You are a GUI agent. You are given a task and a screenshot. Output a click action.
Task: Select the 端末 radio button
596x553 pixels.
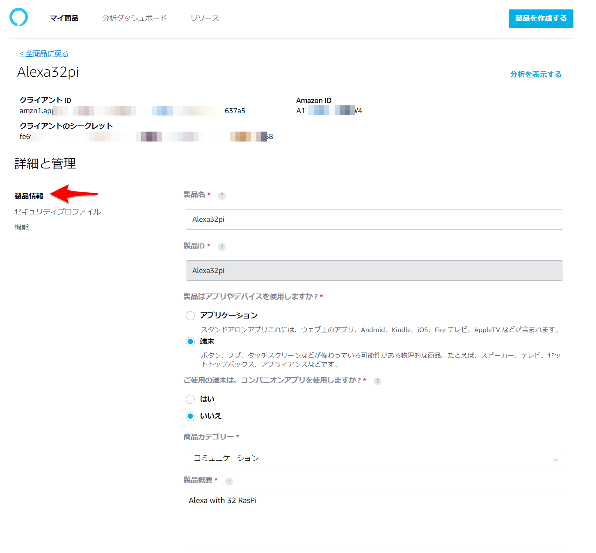190,341
